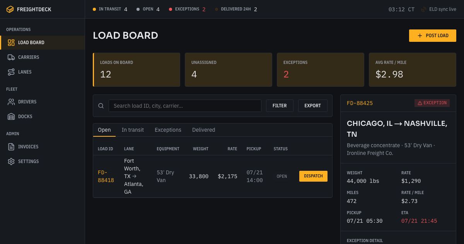Sort by Rate column header
Viewport: 464px width, 244px height.
[x=232, y=149]
